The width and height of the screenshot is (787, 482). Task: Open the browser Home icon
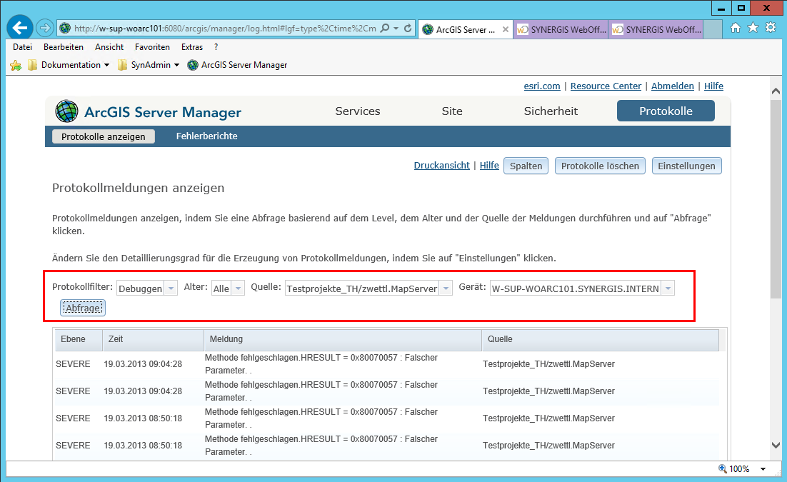(736, 28)
